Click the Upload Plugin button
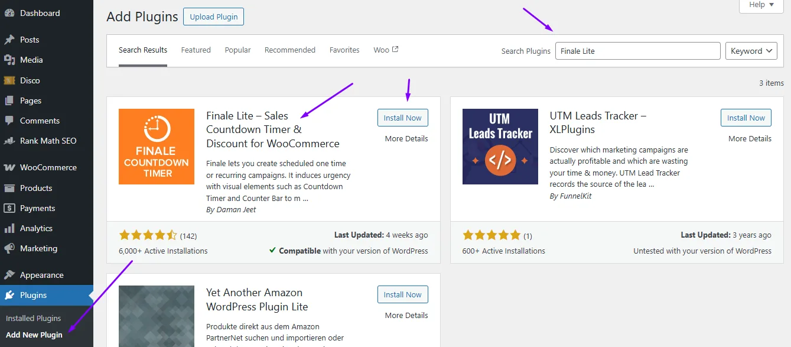791x347 pixels. (214, 17)
